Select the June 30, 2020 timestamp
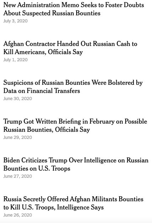 coord(17,99)
